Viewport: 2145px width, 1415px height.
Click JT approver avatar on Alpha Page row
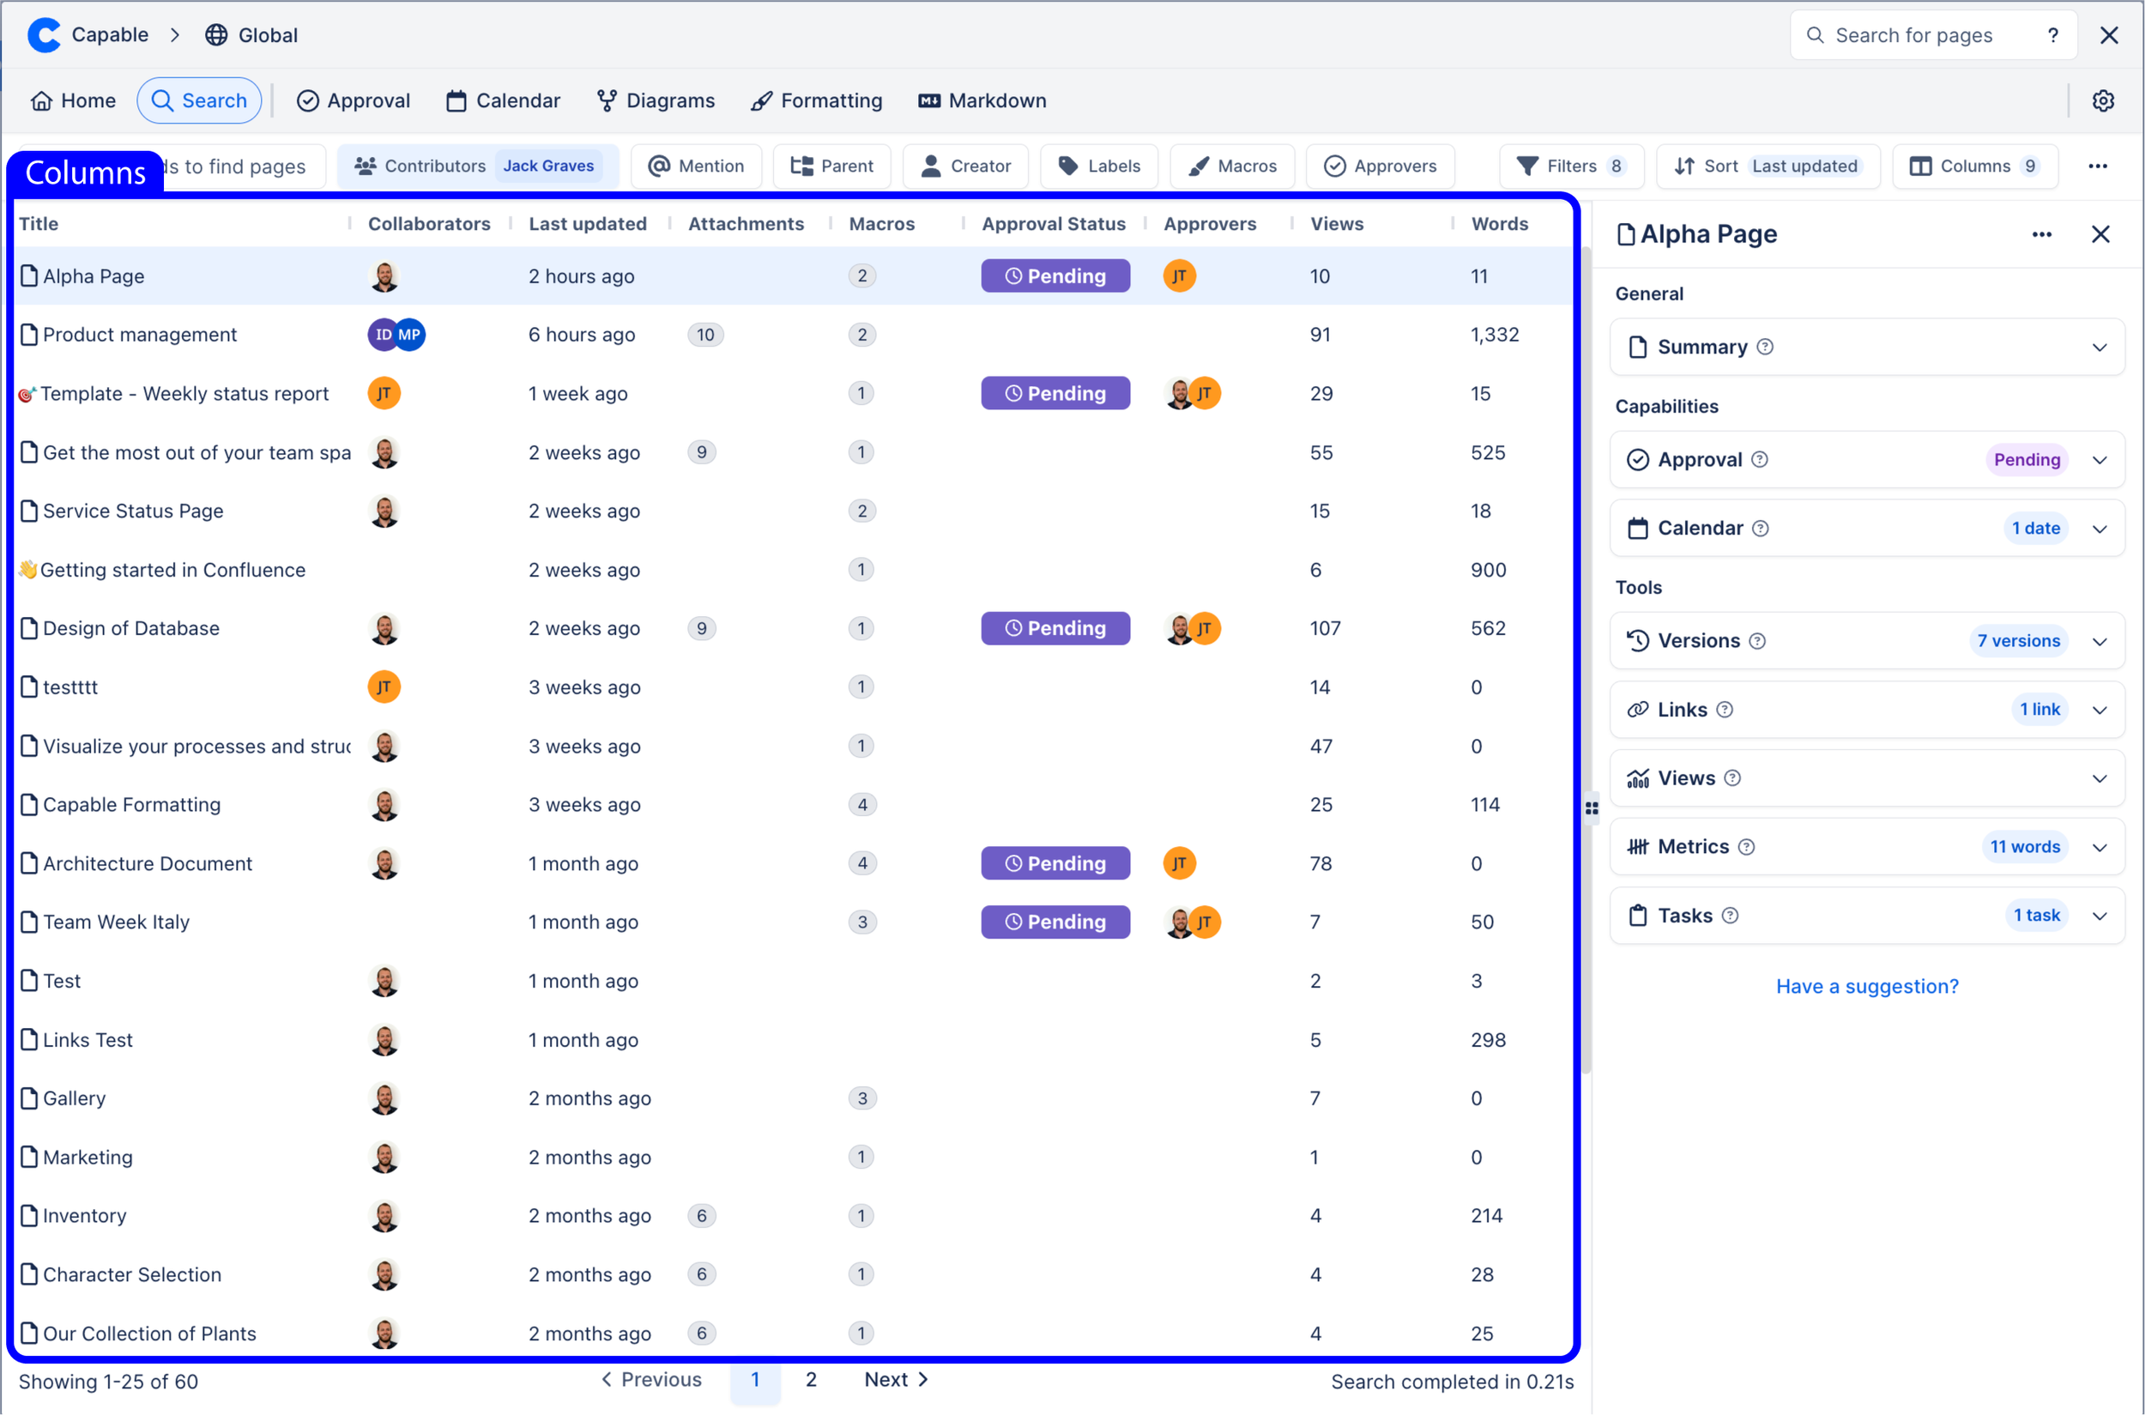coord(1179,276)
